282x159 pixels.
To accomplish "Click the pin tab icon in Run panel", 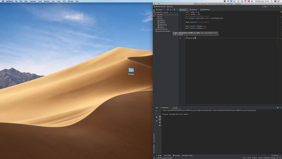I will [x=156, y=121].
